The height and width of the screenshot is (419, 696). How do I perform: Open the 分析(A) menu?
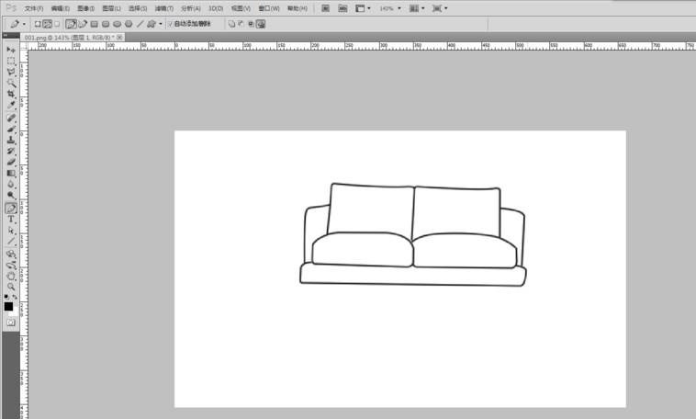pyautogui.click(x=191, y=8)
